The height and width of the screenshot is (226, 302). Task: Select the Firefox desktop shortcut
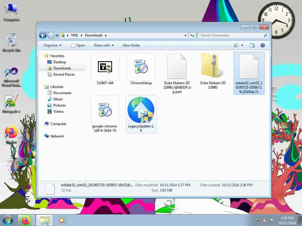click(x=12, y=135)
